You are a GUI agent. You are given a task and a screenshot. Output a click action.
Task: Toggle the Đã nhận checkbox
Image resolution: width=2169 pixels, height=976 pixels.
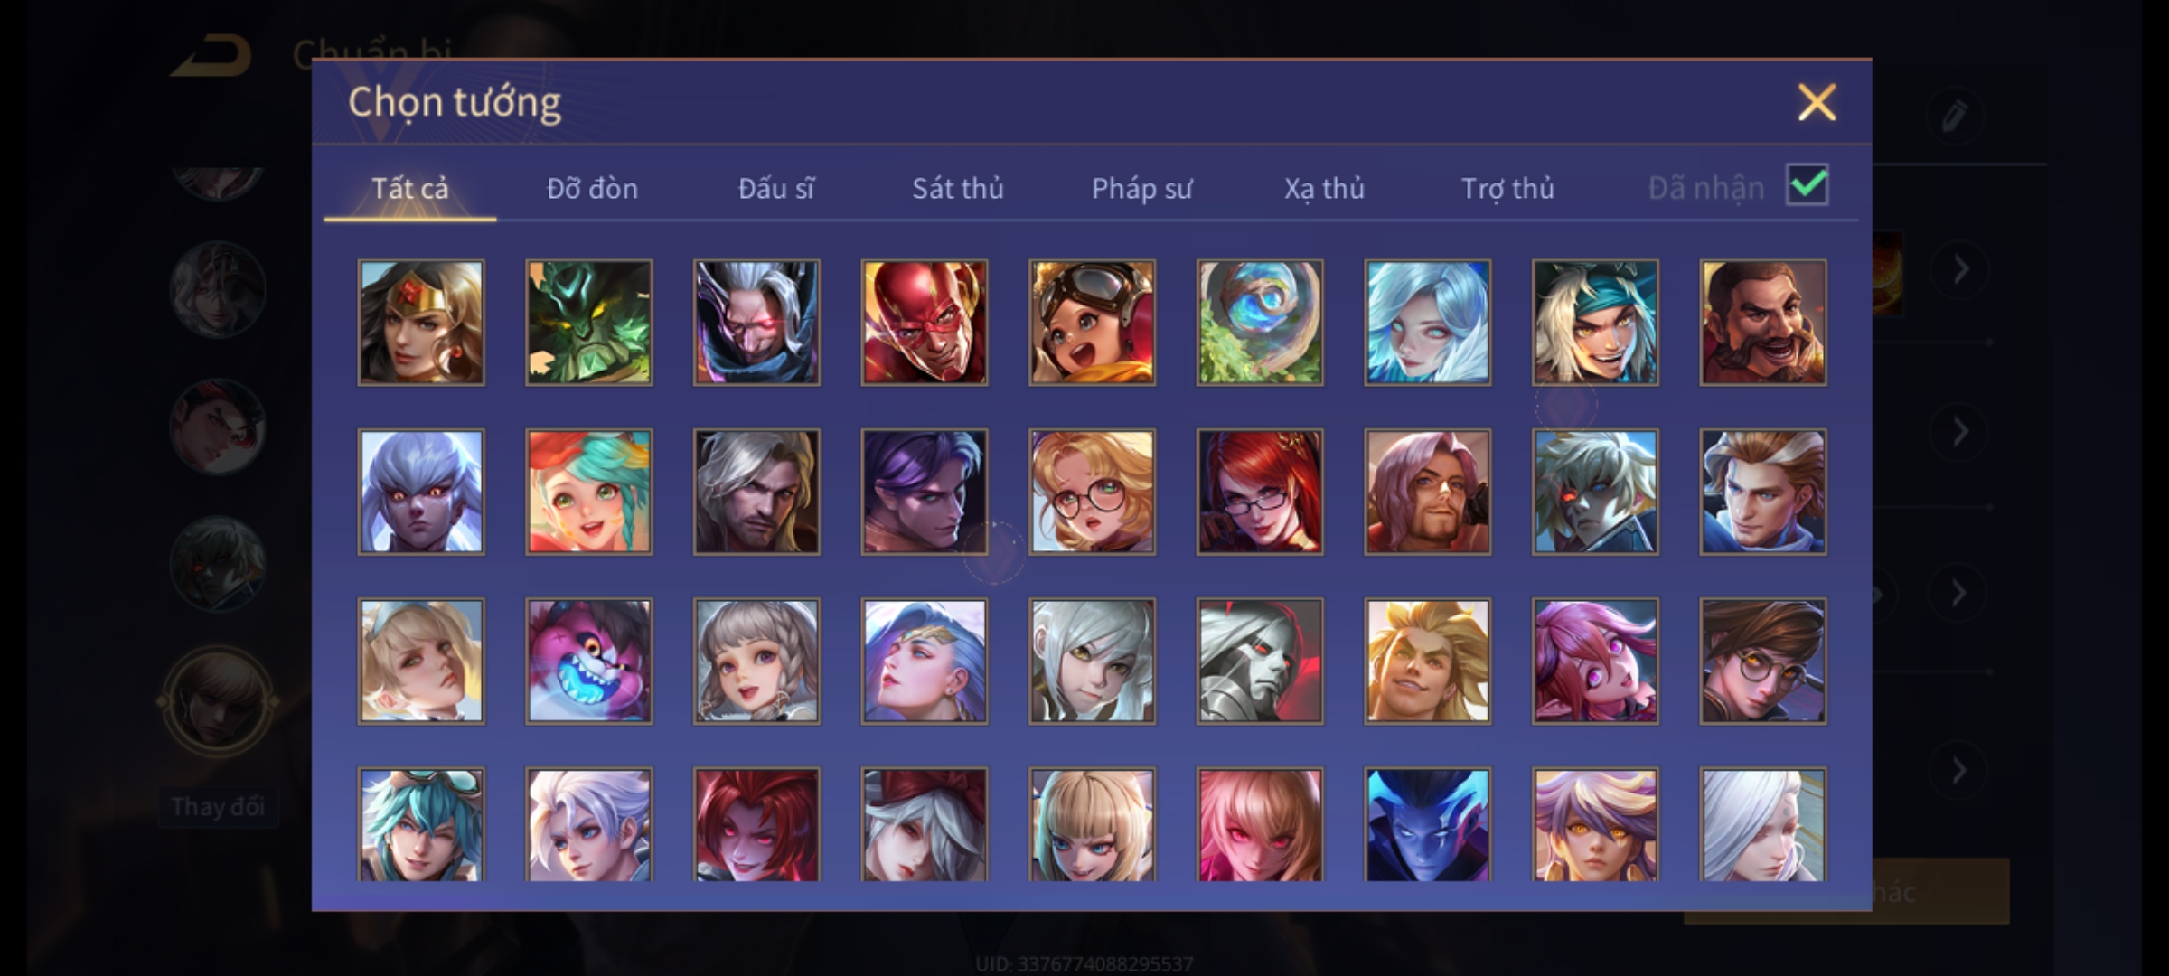pyautogui.click(x=1807, y=185)
